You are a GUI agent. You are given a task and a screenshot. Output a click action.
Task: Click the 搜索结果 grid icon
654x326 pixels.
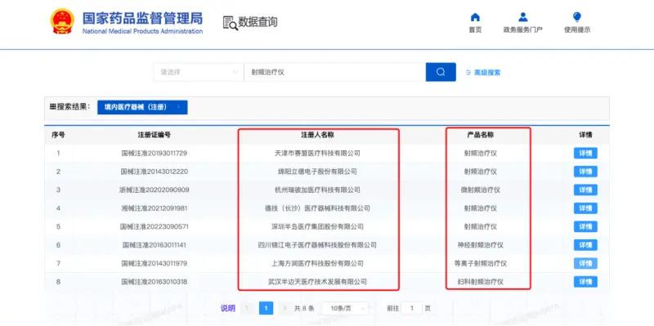(x=52, y=107)
